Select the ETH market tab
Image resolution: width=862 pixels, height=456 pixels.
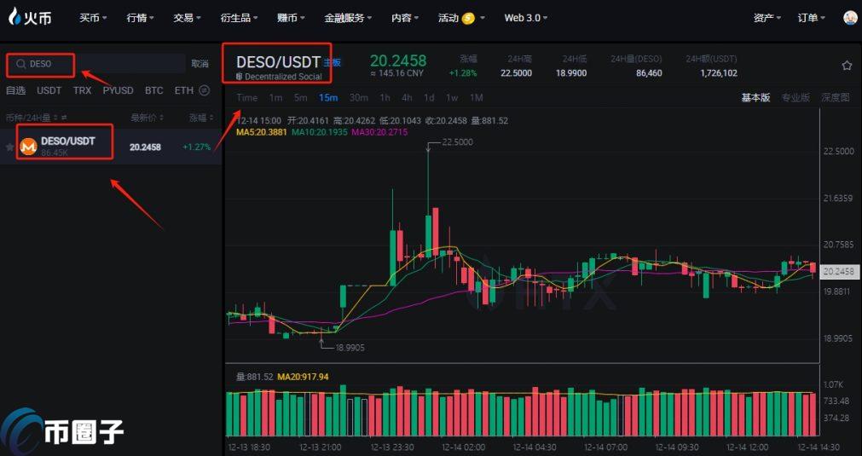(x=183, y=90)
